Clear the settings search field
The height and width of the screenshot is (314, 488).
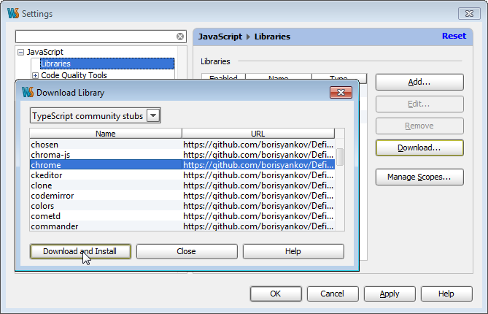click(180, 37)
